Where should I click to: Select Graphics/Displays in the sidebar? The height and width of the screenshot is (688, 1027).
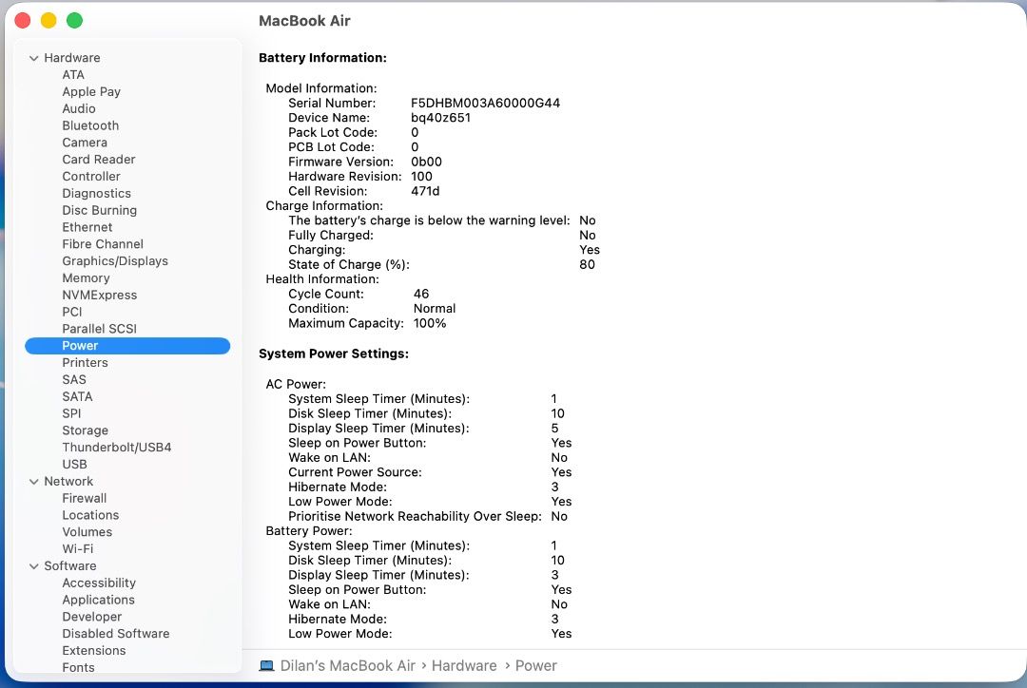click(115, 261)
